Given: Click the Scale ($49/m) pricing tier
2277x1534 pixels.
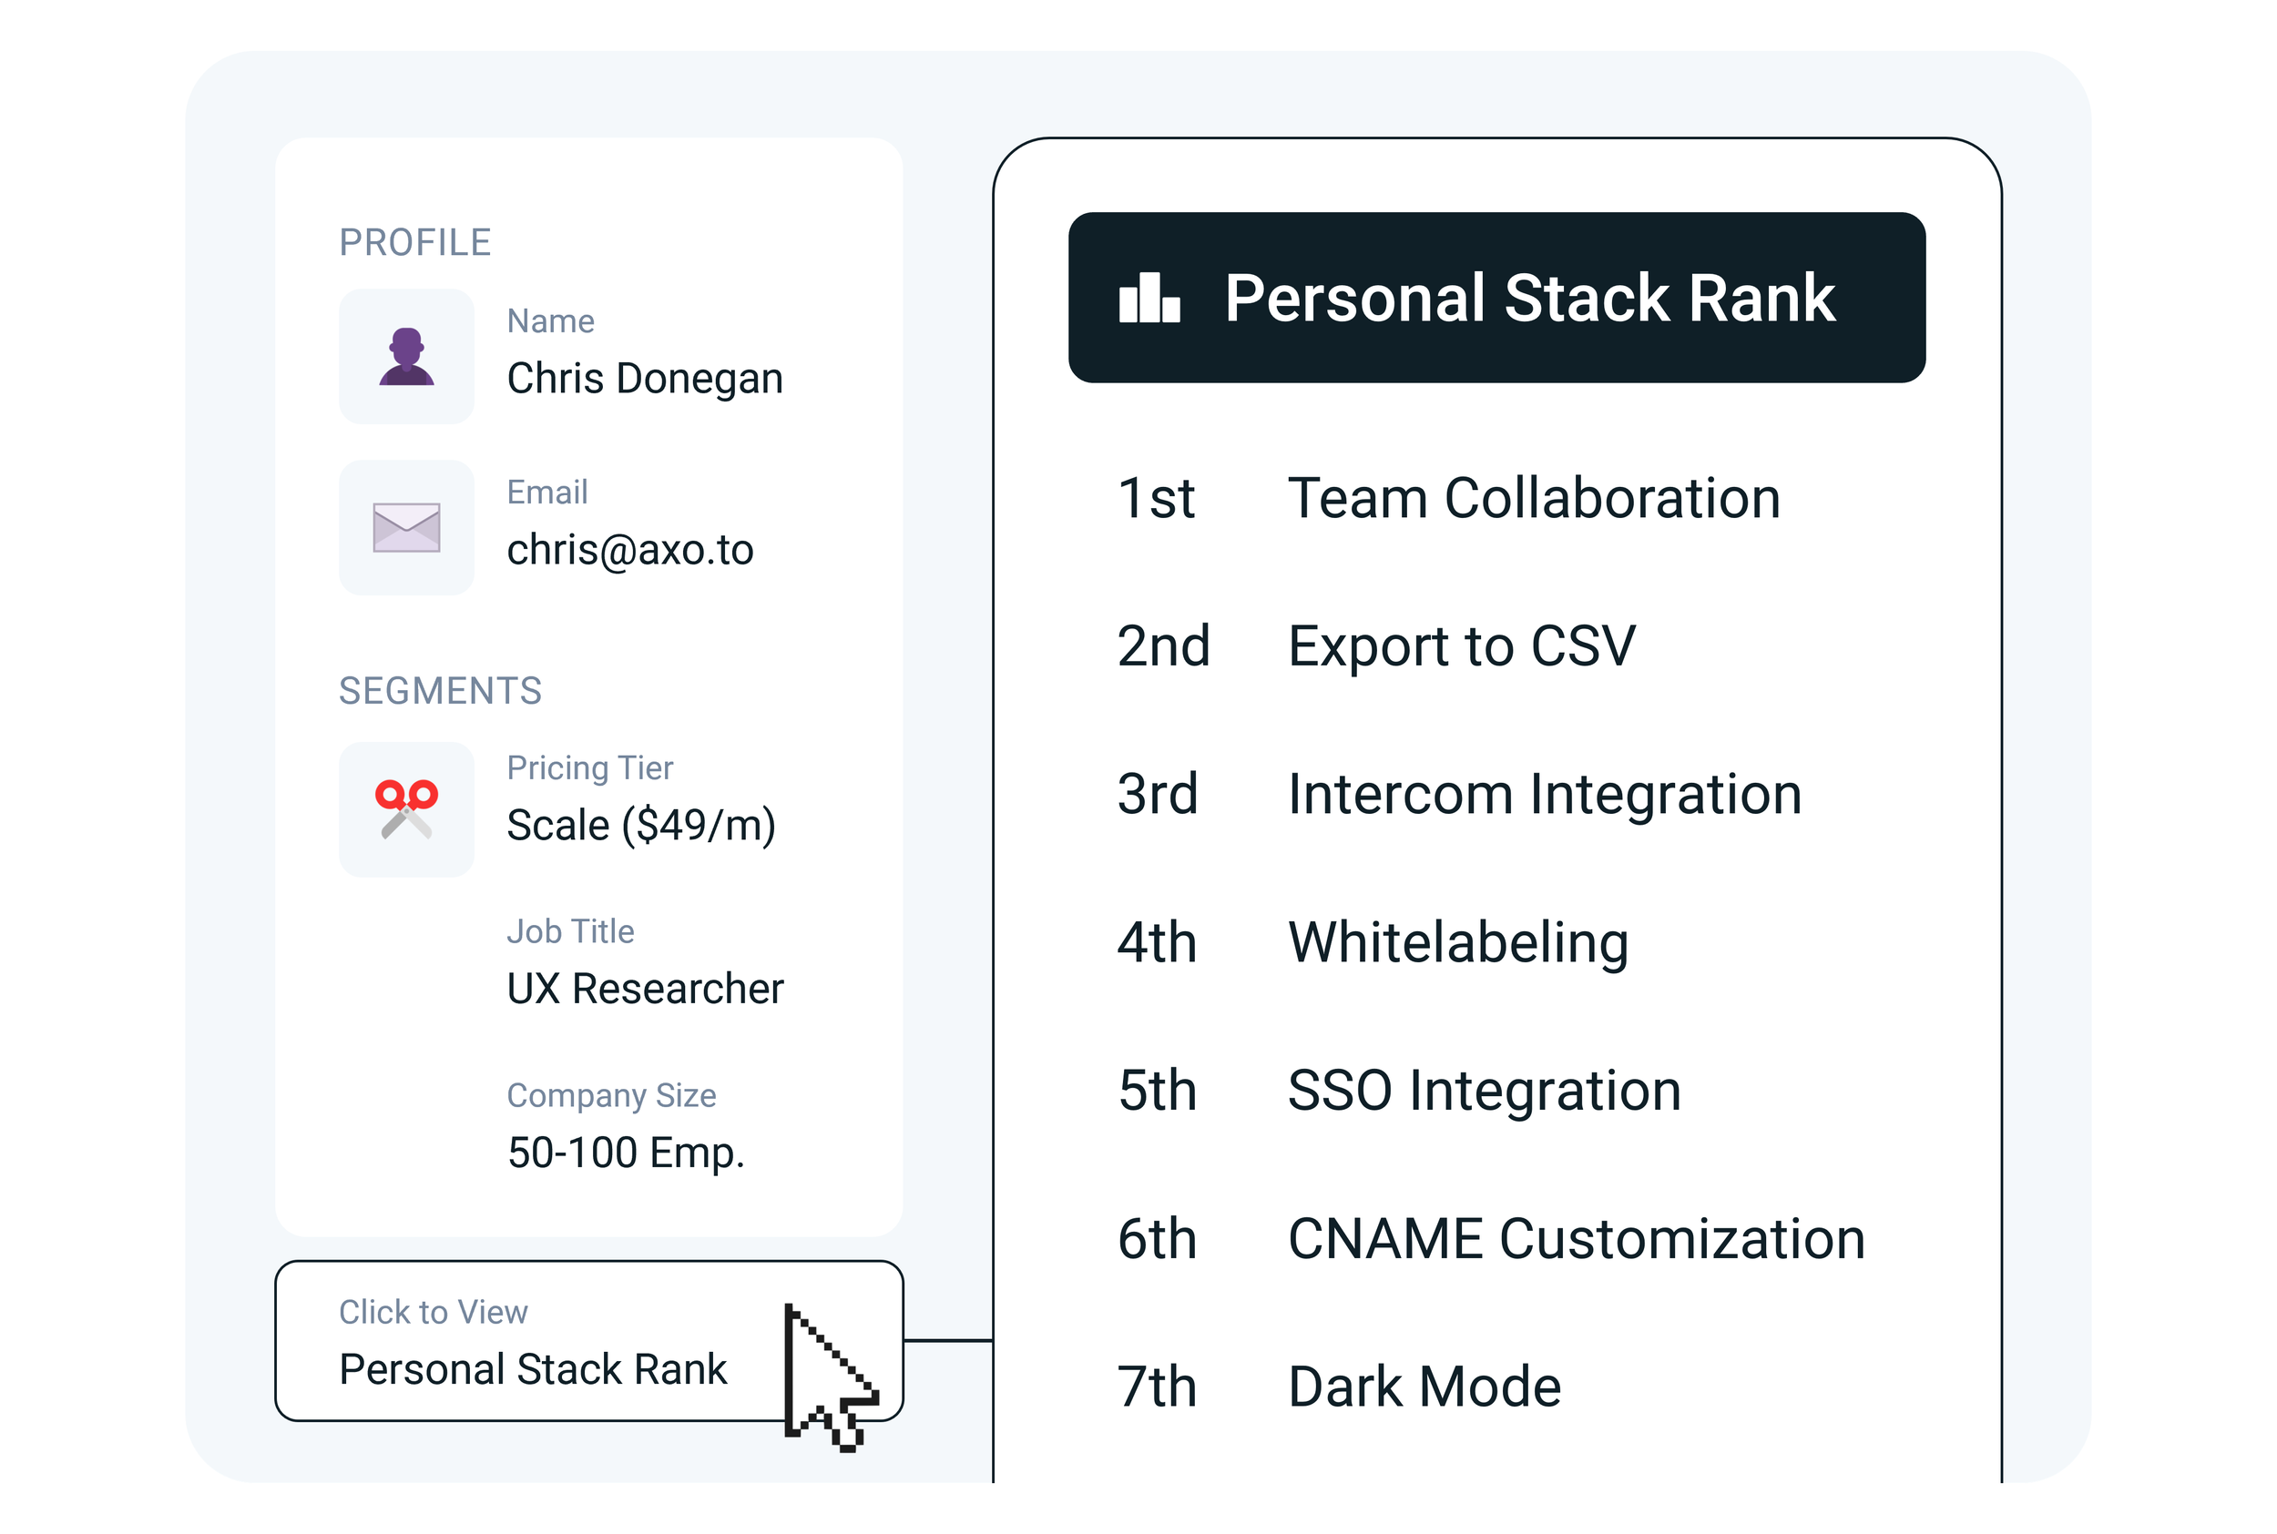Looking at the screenshot, I should pos(641,825).
